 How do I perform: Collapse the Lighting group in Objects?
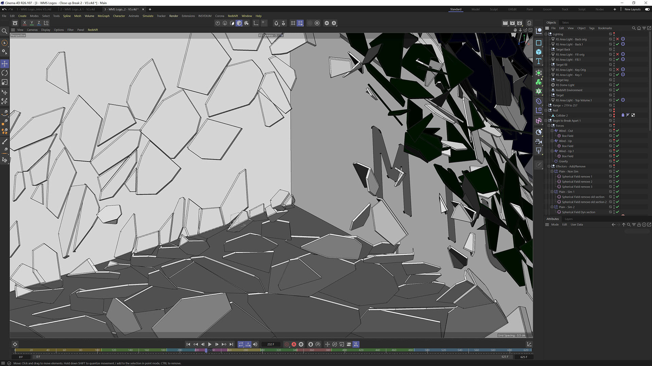546,34
